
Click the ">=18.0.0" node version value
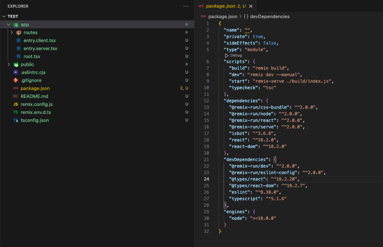(x=263, y=218)
